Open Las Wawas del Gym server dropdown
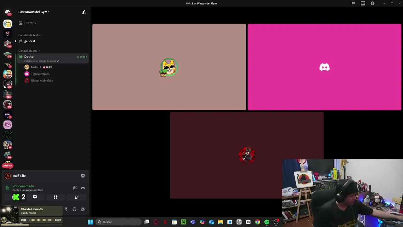 [34, 12]
